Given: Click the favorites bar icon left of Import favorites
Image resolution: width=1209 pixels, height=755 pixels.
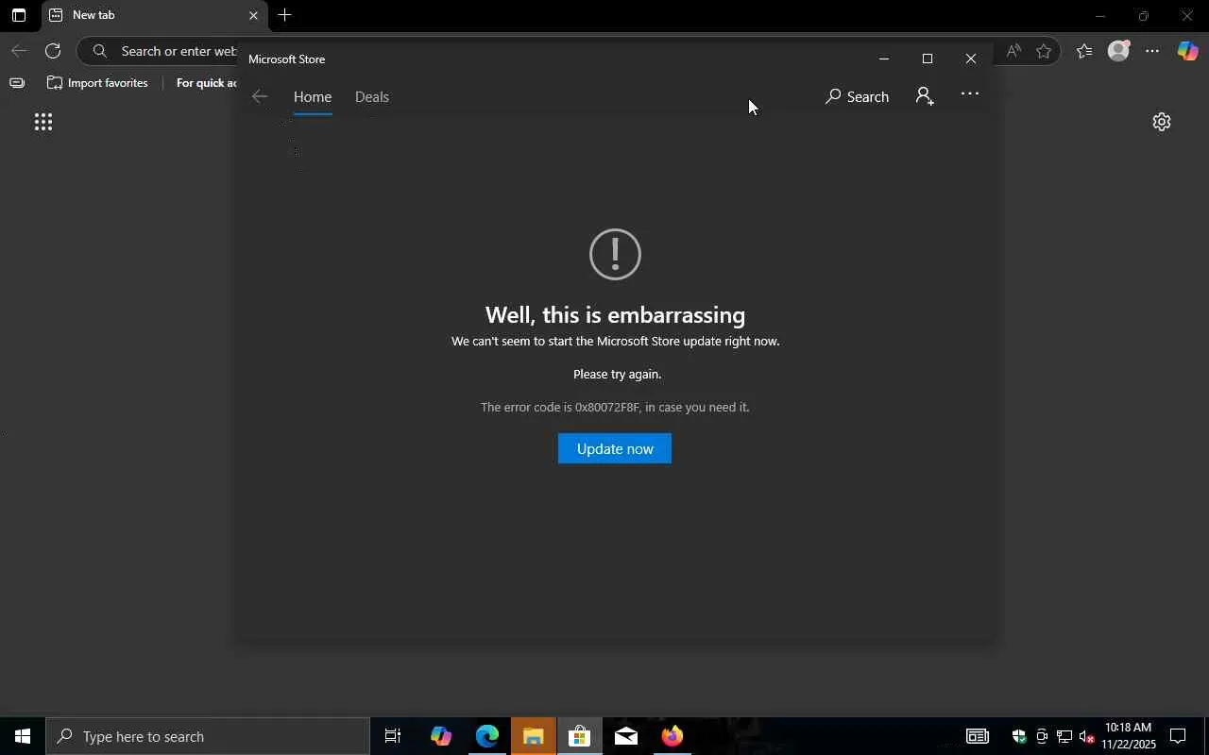Looking at the screenshot, I should [x=16, y=83].
